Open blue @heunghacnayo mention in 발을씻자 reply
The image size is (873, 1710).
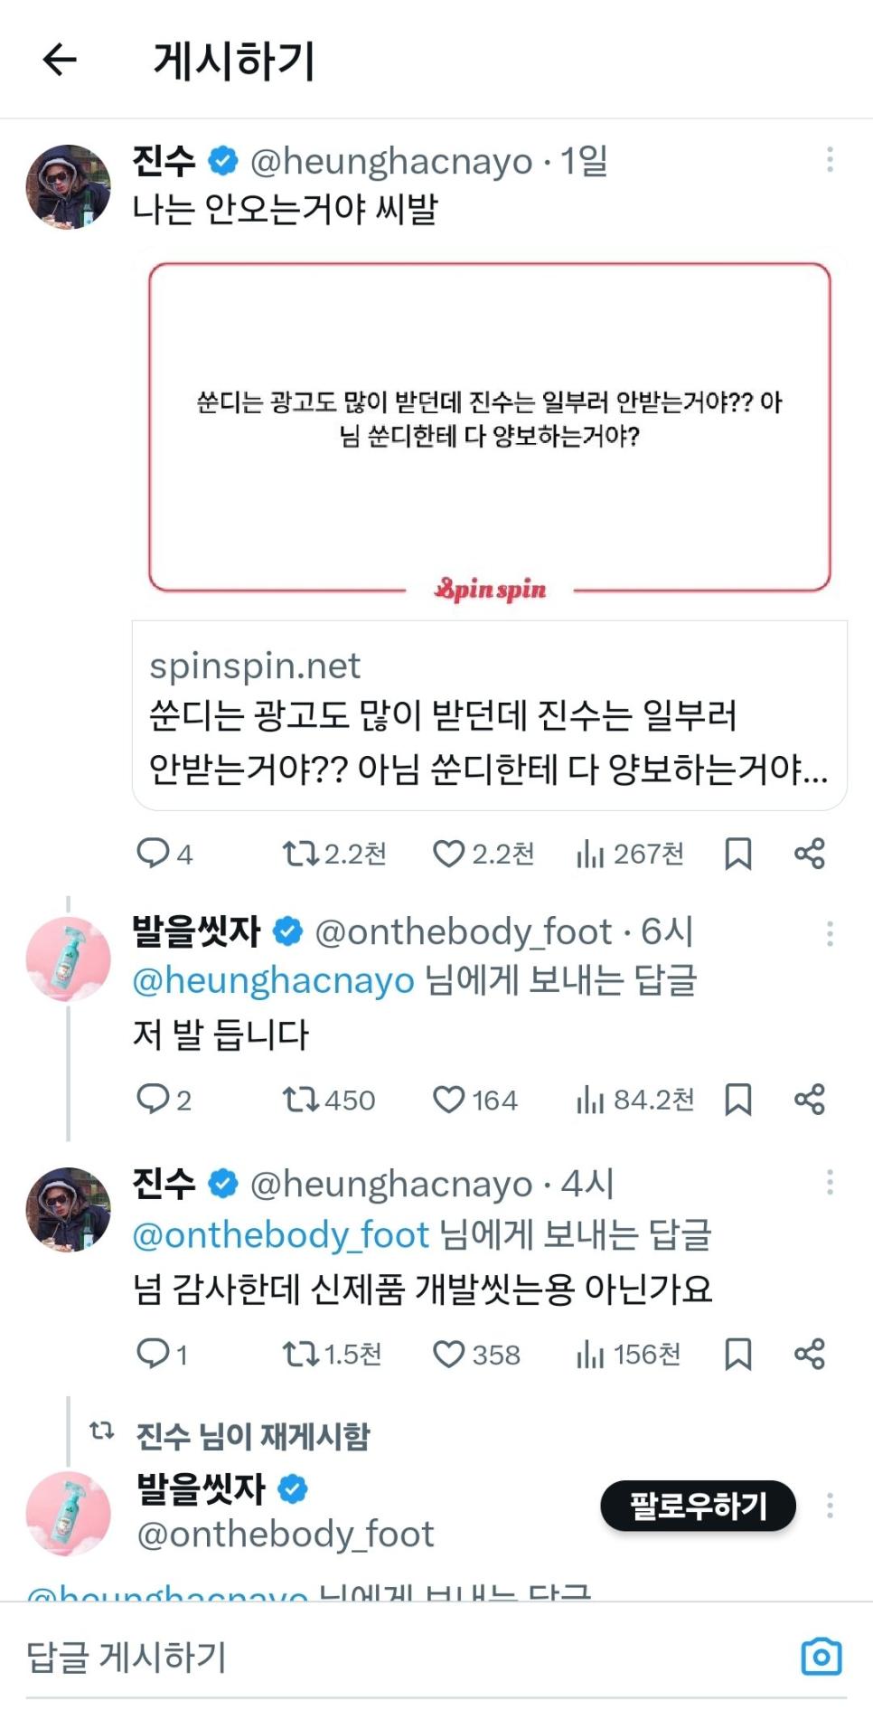coord(273,981)
